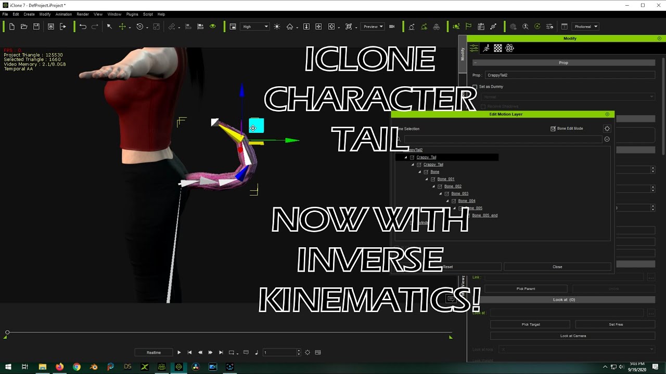
Task: Uncheck the Bone_002 checkbox
Action: 440,186
